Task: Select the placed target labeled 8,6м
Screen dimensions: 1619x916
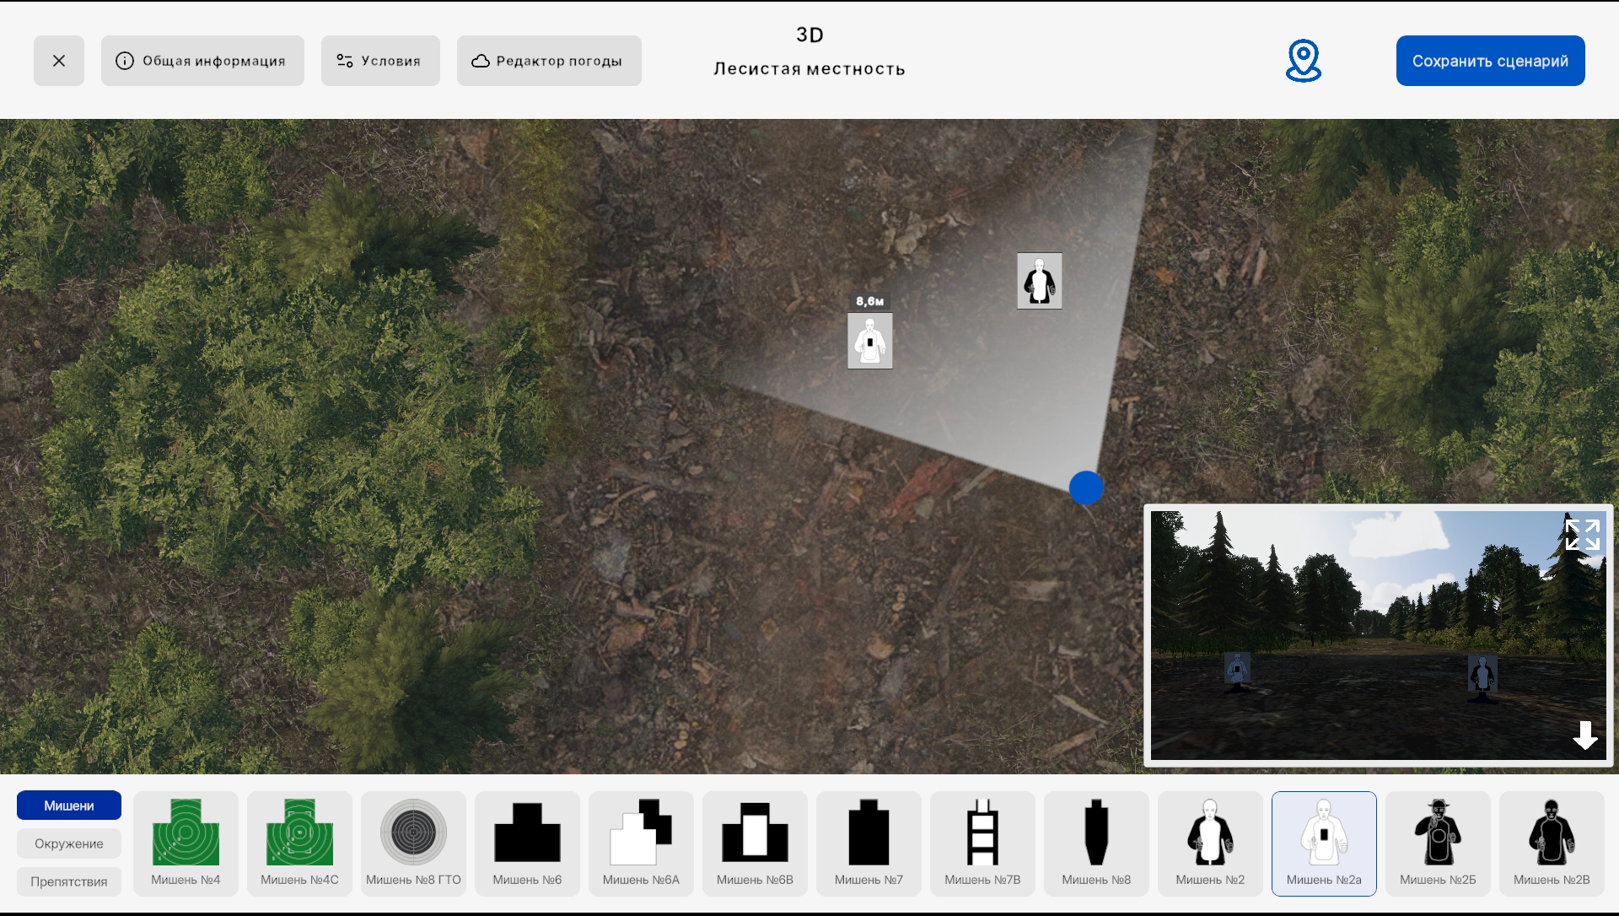Action: (870, 341)
